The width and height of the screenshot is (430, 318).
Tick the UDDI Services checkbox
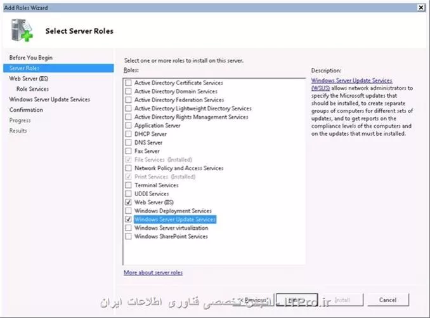[x=128, y=194]
